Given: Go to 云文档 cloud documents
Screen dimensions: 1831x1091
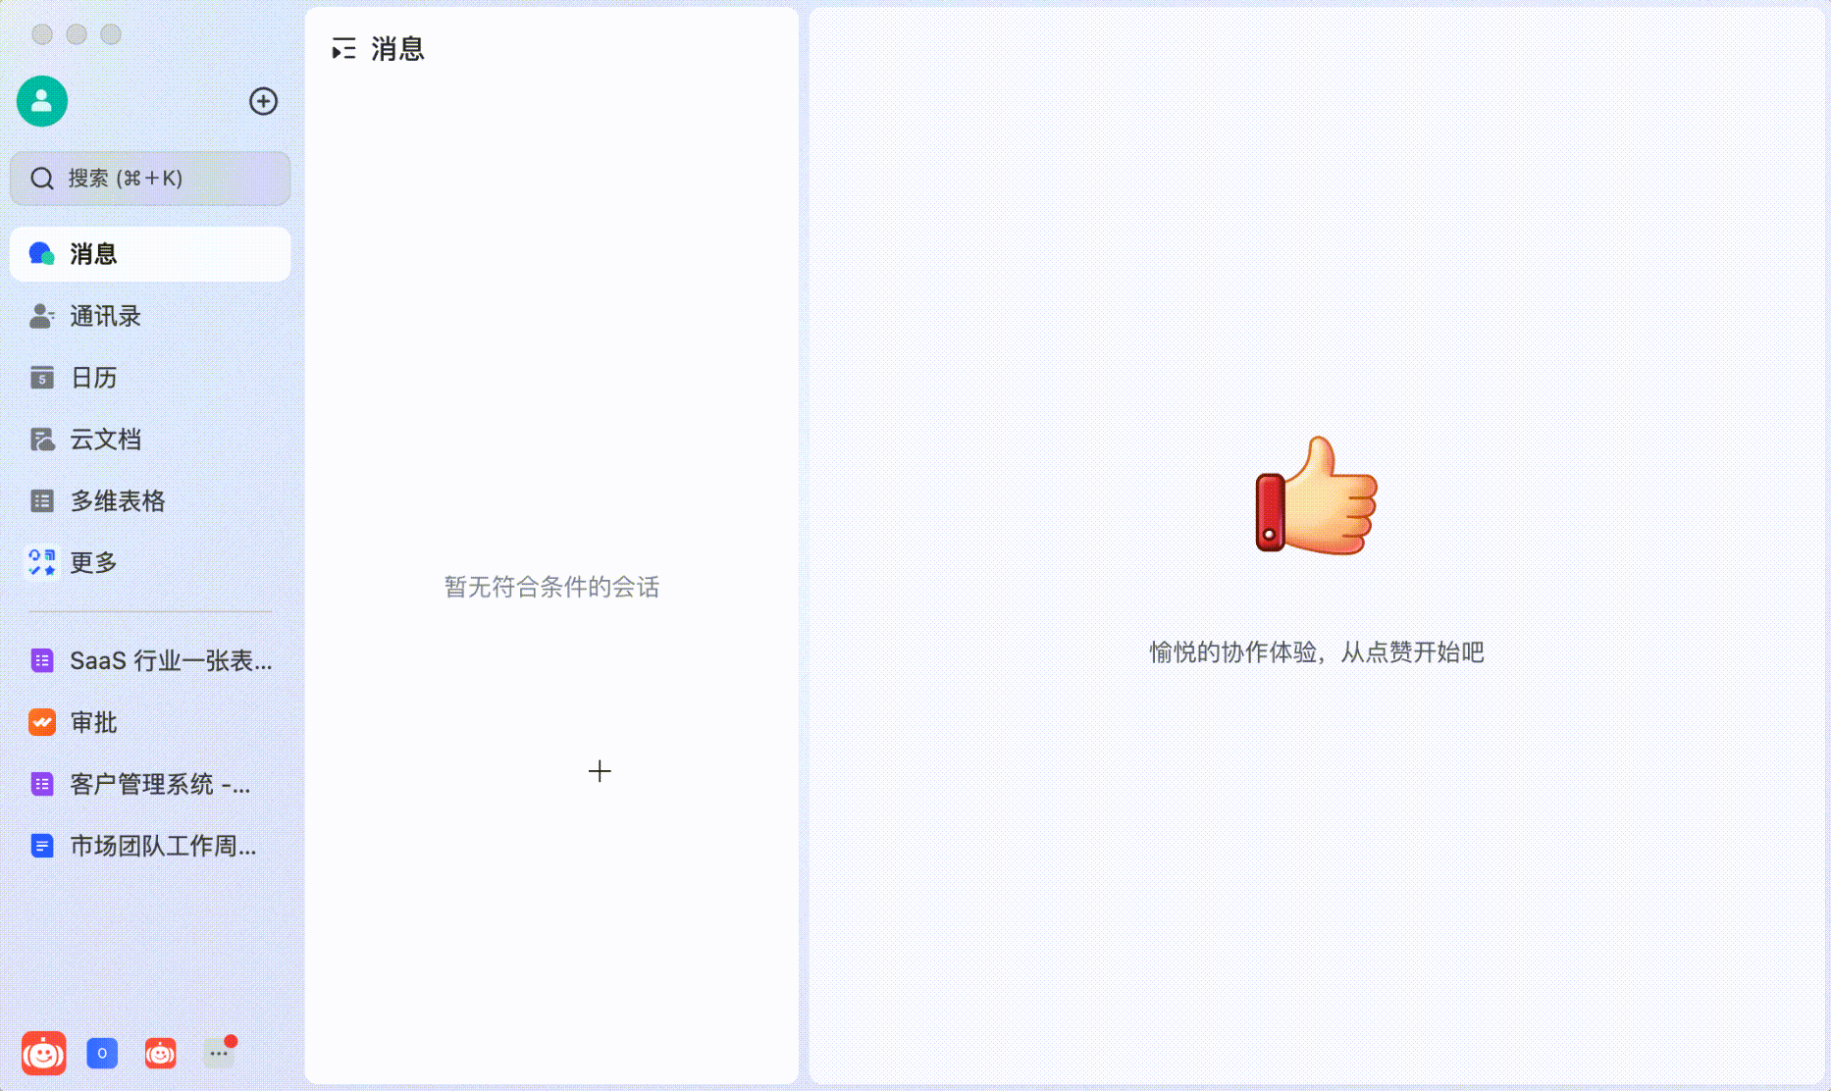Looking at the screenshot, I should coord(105,440).
